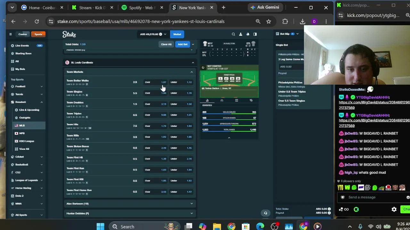This screenshot has height=230, width=410.
Task: Click the live support headset icon
Action: click(x=266, y=213)
